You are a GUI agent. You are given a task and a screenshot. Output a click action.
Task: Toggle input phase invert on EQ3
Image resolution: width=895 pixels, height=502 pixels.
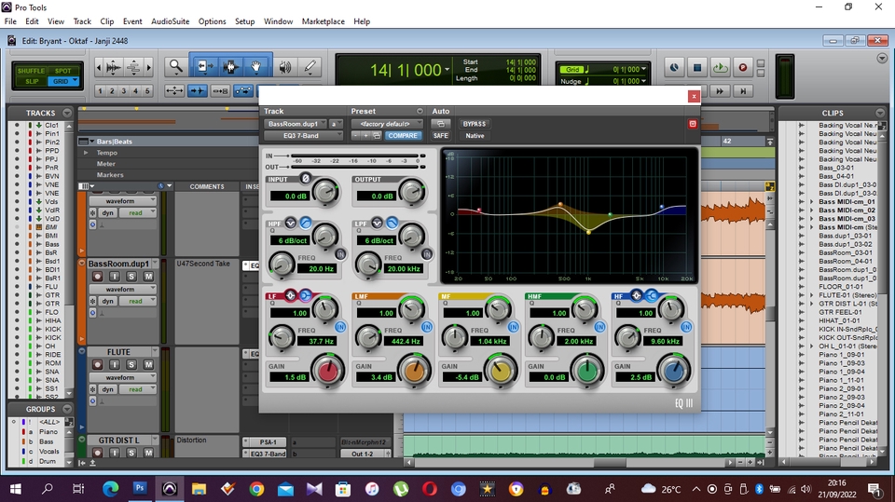[x=306, y=179]
